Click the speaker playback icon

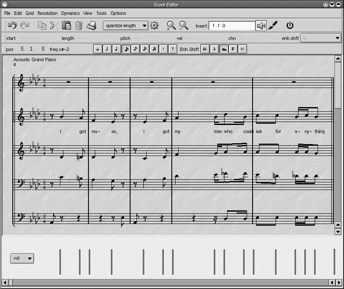click(x=261, y=25)
